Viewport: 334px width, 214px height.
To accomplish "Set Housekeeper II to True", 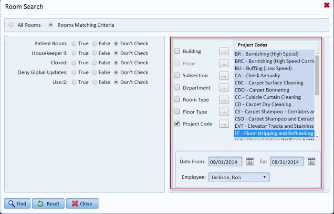I will point(74,53).
